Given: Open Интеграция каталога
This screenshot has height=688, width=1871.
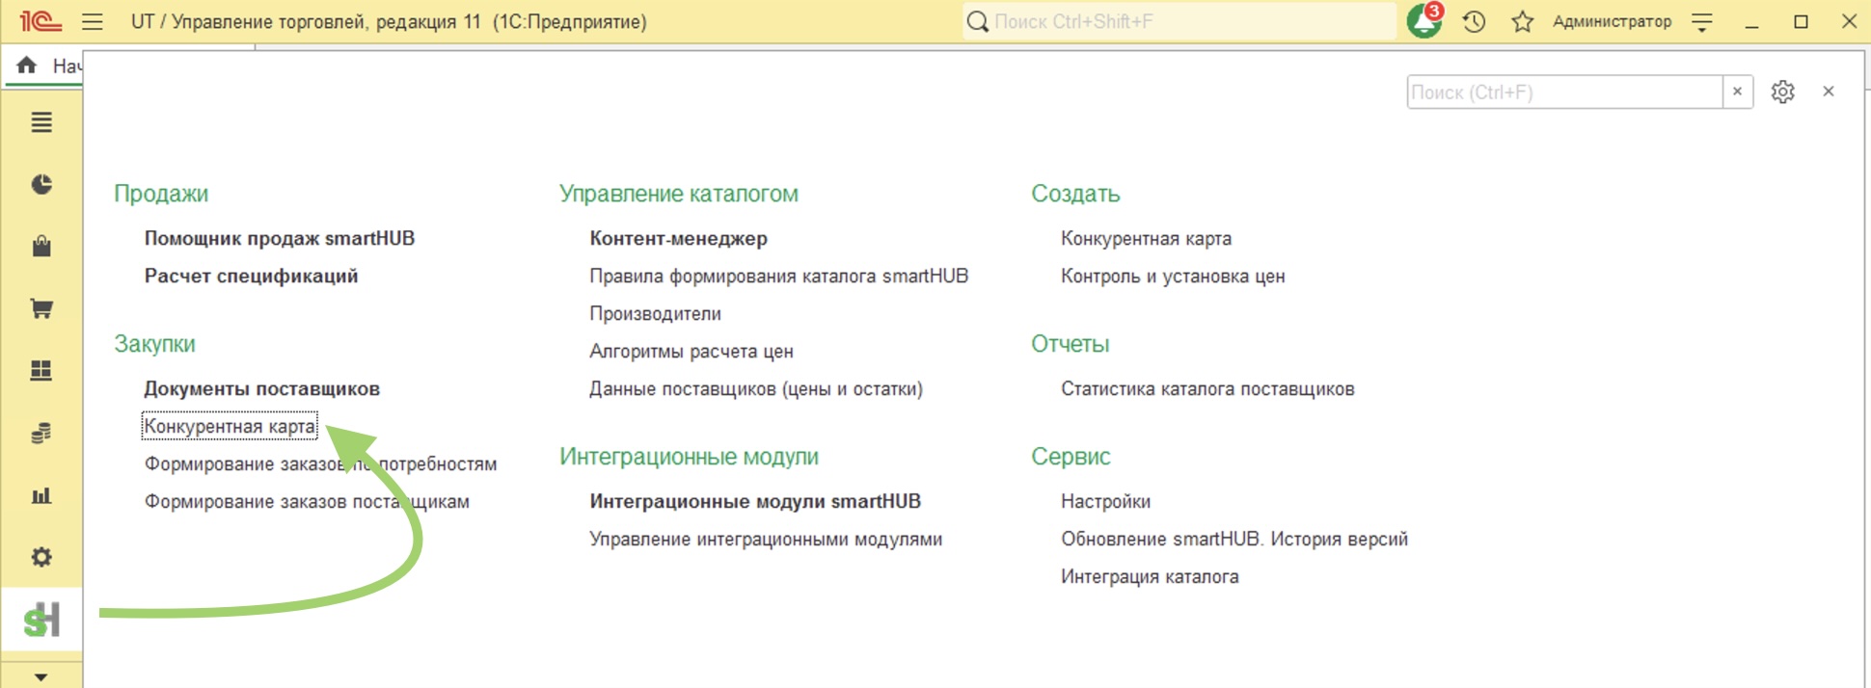Looking at the screenshot, I should point(1150,576).
